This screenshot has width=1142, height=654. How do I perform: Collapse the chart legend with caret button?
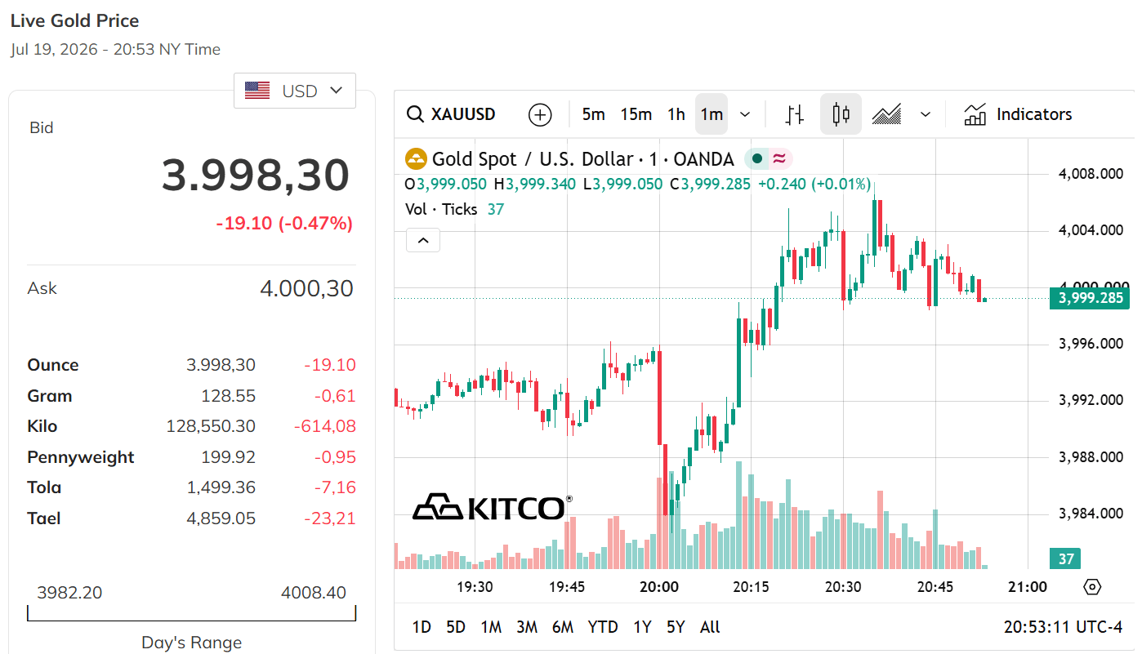(x=423, y=240)
